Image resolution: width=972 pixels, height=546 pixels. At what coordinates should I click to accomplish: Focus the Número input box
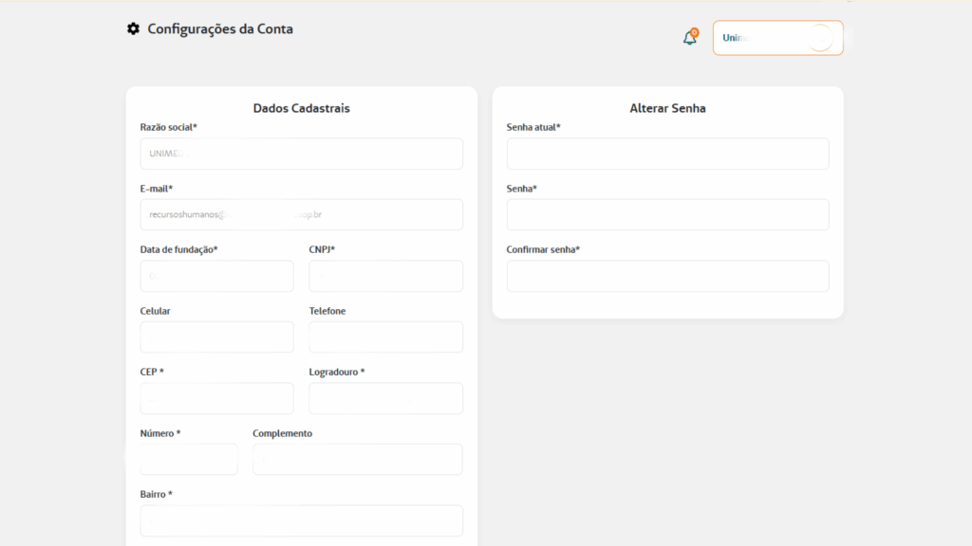[189, 459]
